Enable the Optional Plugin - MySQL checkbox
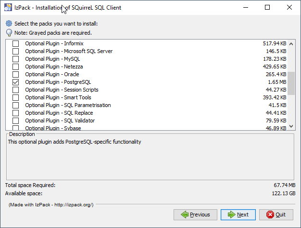The width and height of the screenshot is (301, 228). [x=16, y=59]
